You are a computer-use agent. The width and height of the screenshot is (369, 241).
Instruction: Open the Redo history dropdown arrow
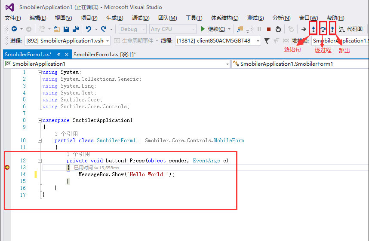[111, 29]
